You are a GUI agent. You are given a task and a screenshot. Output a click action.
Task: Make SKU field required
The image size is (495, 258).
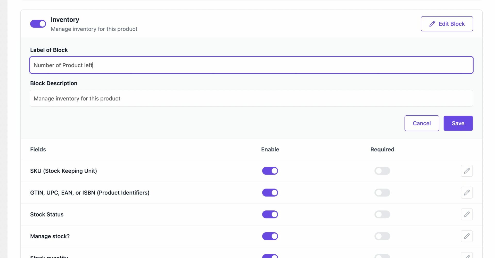tap(382, 171)
